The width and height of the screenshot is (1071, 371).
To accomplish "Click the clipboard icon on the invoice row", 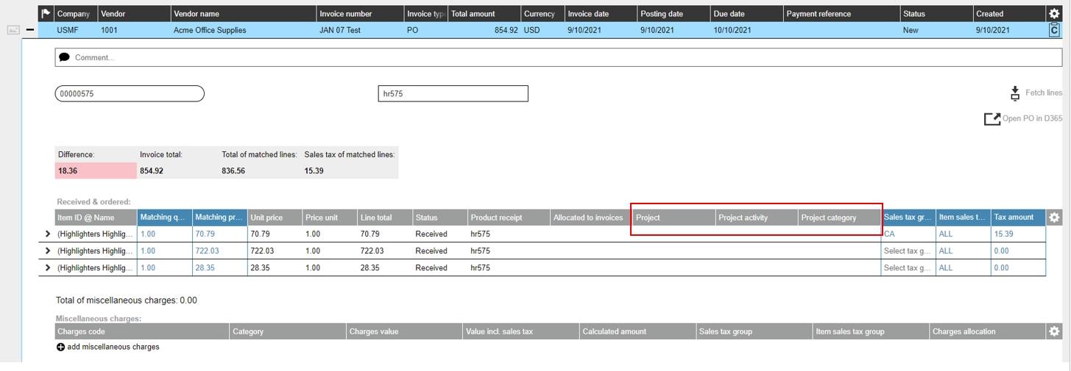I will point(1054,30).
